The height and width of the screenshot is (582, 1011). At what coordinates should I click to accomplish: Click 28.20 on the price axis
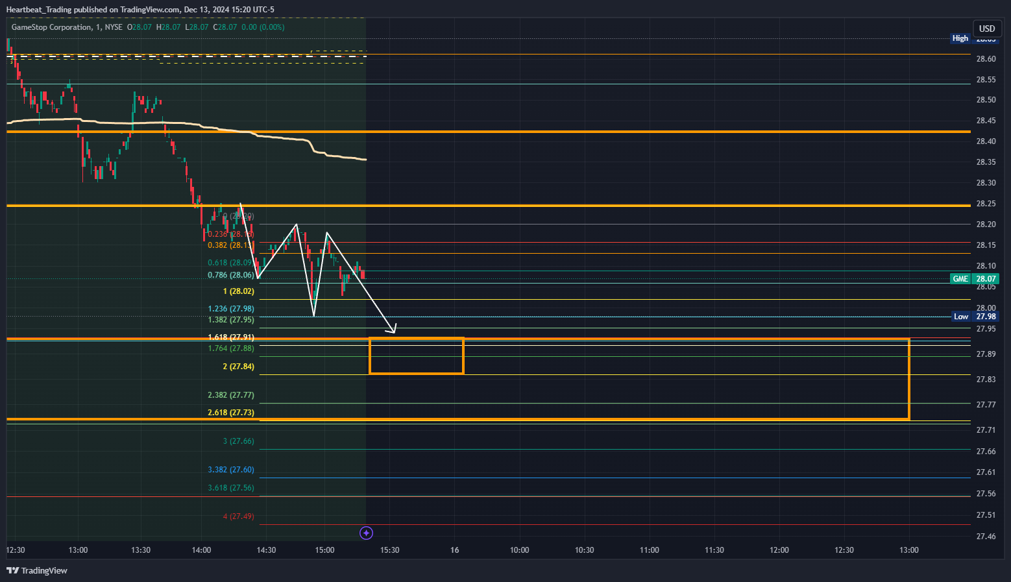click(986, 224)
